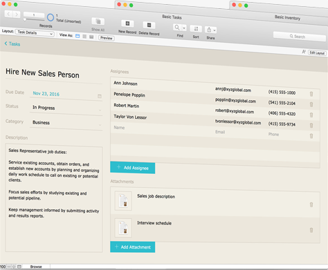Screen dimensions: 328x270
Task: Go to next record arrow
Action: click(x=17, y=15)
